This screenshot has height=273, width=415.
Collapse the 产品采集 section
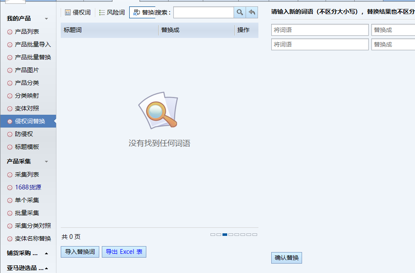pyautogui.click(x=46, y=161)
